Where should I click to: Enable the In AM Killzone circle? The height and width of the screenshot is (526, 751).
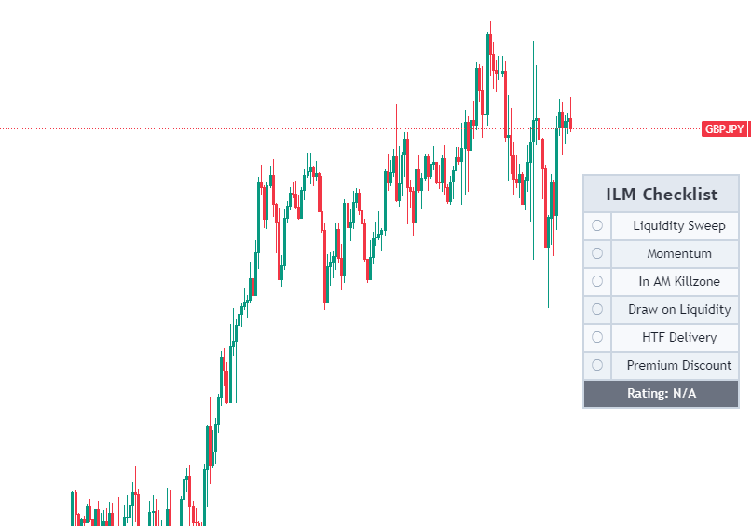tap(597, 281)
